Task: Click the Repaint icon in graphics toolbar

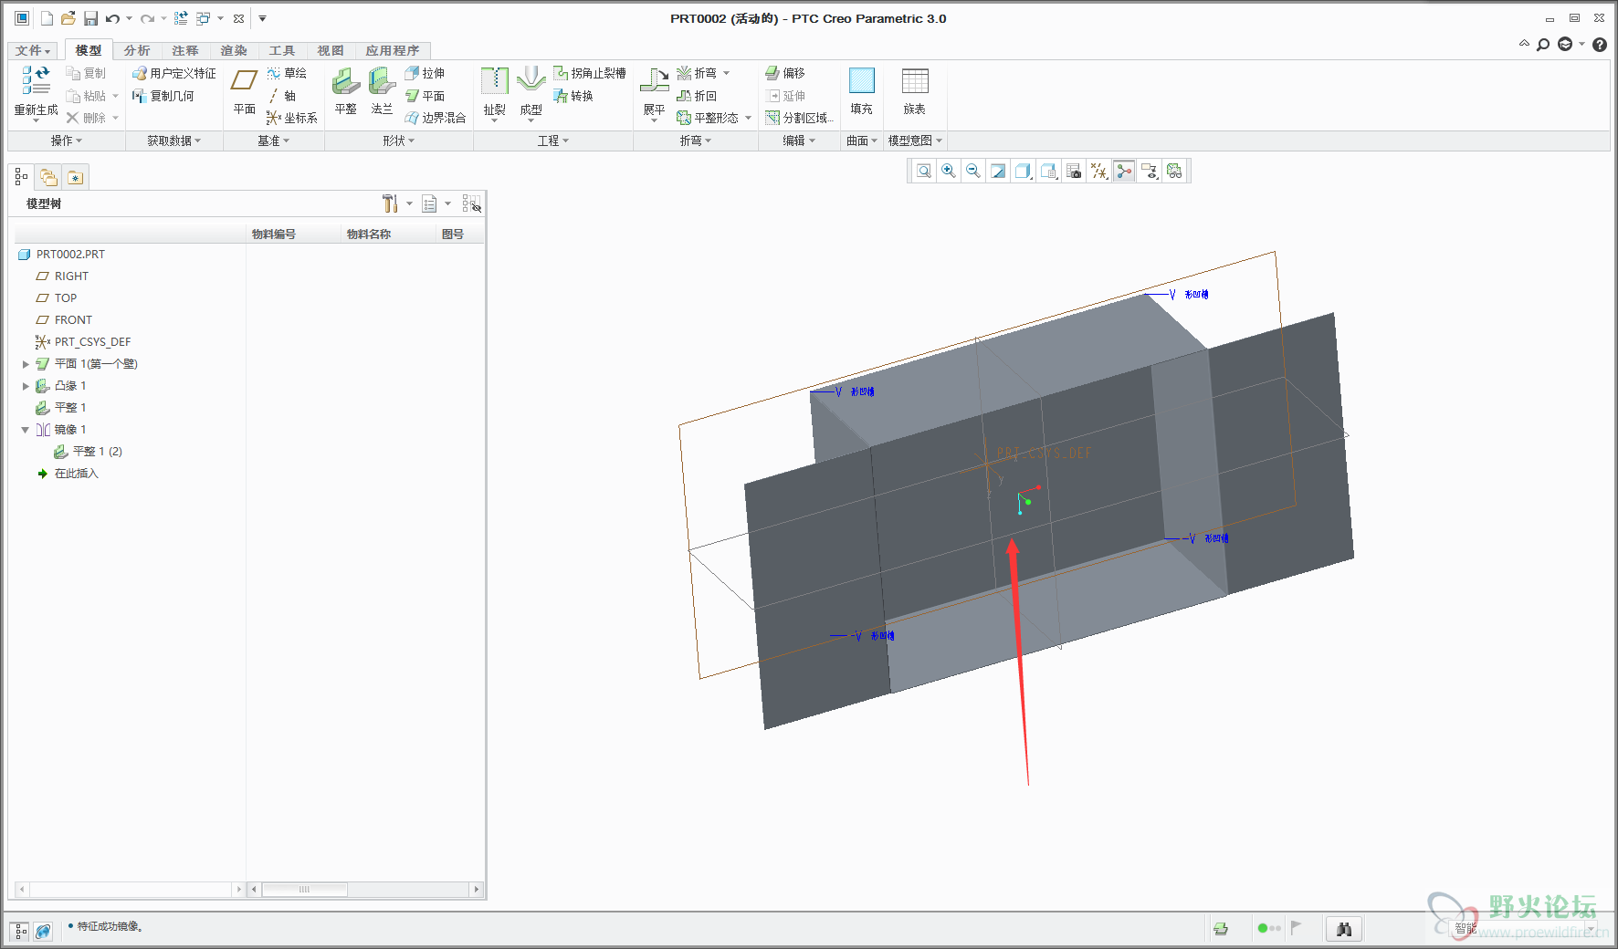Action: pos(998,171)
